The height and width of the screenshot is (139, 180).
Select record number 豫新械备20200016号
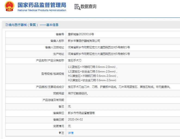tap(81, 34)
